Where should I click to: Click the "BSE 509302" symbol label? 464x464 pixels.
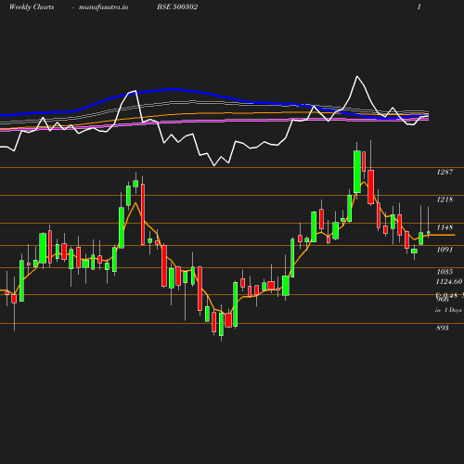[177, 6]
